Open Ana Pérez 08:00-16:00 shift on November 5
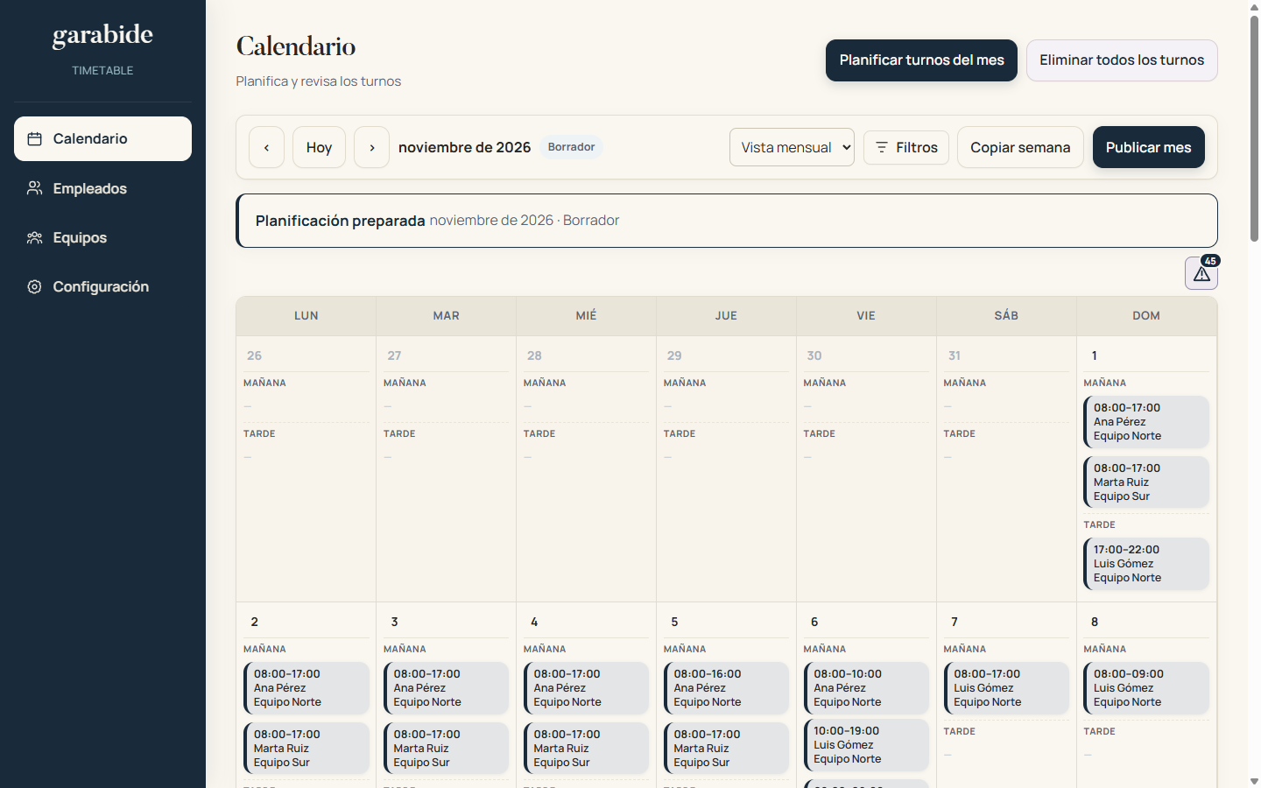Screen dimensions: 1261x788 [727, 688]
